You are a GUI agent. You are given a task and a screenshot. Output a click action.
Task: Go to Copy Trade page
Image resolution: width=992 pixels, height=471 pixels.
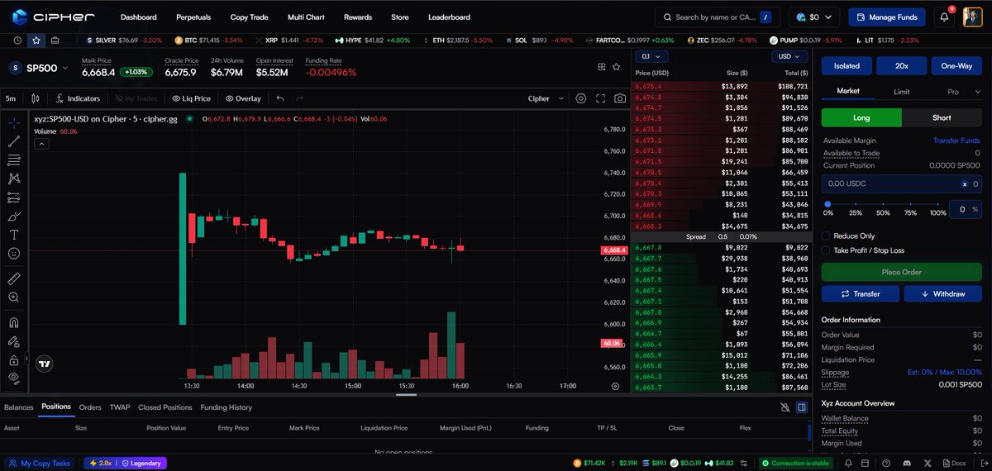[249, 17]
